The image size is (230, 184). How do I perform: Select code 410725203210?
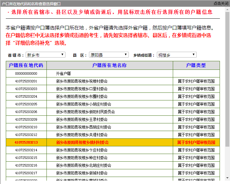click(26, 127)
